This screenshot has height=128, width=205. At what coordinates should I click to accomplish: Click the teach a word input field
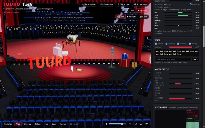pyautogui.click(x=172, y=59)
